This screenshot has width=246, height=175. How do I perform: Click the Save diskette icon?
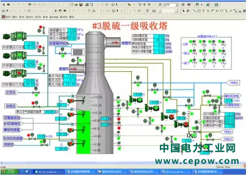[81, 5]
